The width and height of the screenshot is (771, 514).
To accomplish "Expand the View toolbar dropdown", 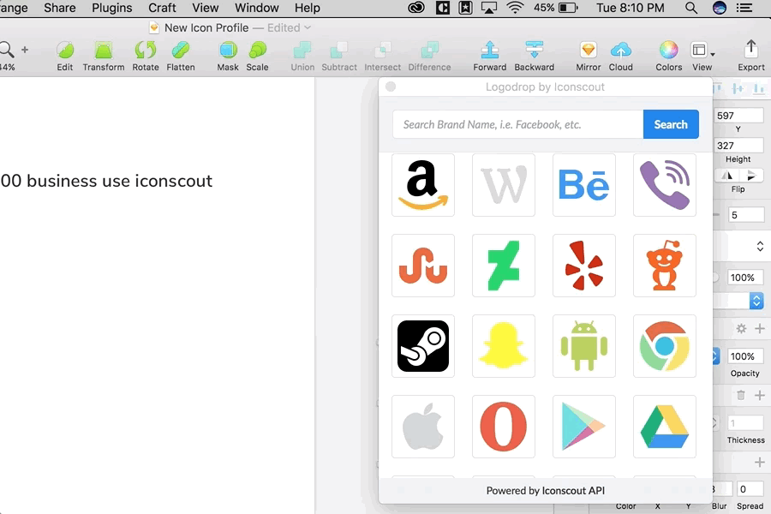I will (x=702, y=51).
